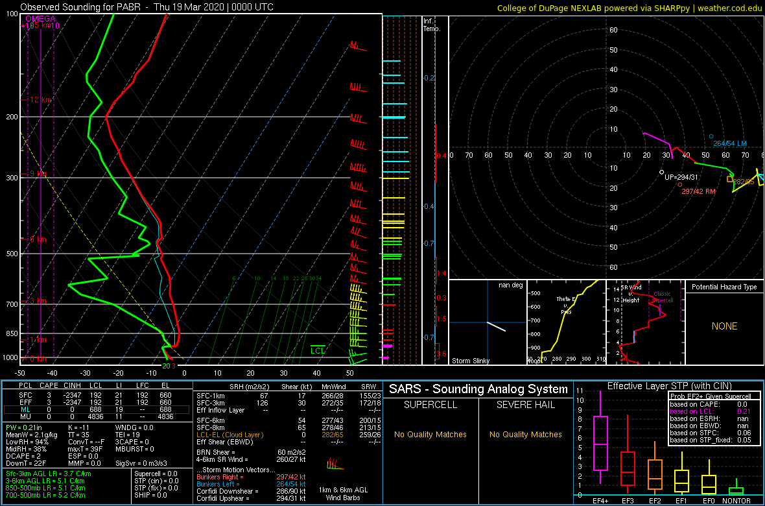Click the 'DCAPE = 2' value
This screenshot has width=765, height=506.
[x=23, y=456]
